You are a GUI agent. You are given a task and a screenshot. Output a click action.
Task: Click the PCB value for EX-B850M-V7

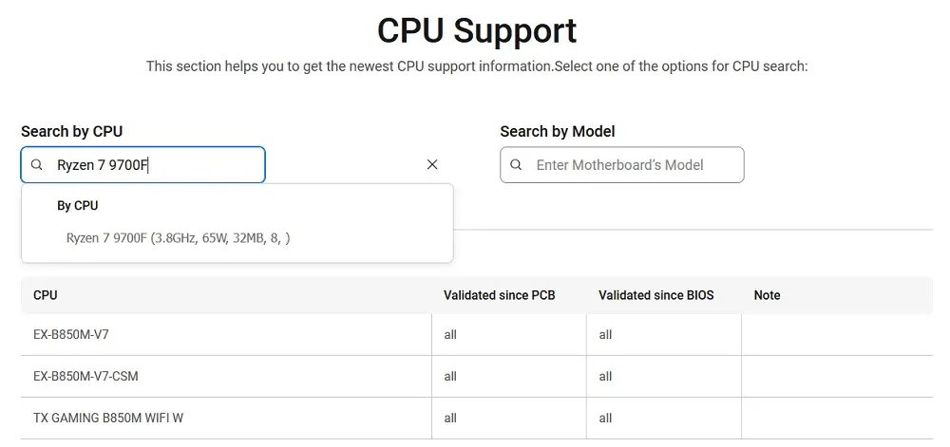450,335
